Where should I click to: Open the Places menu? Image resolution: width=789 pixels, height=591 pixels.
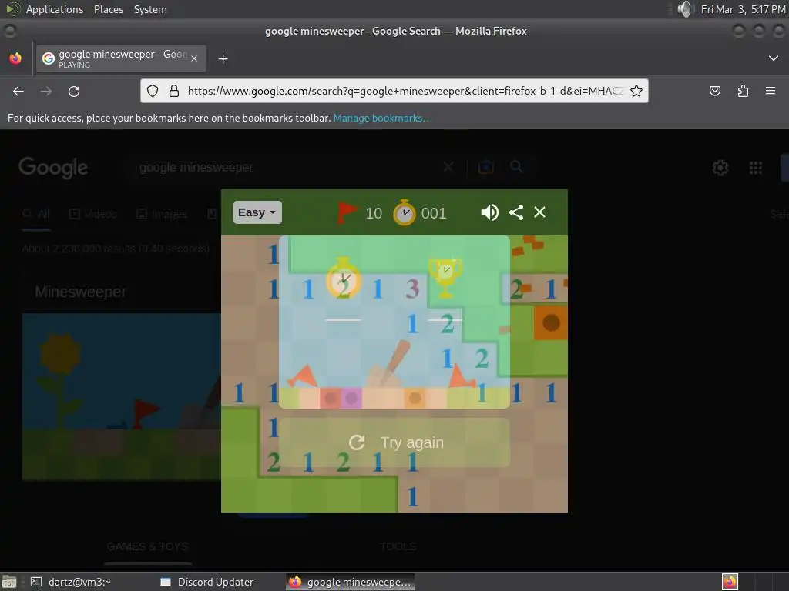click(109, 9)
